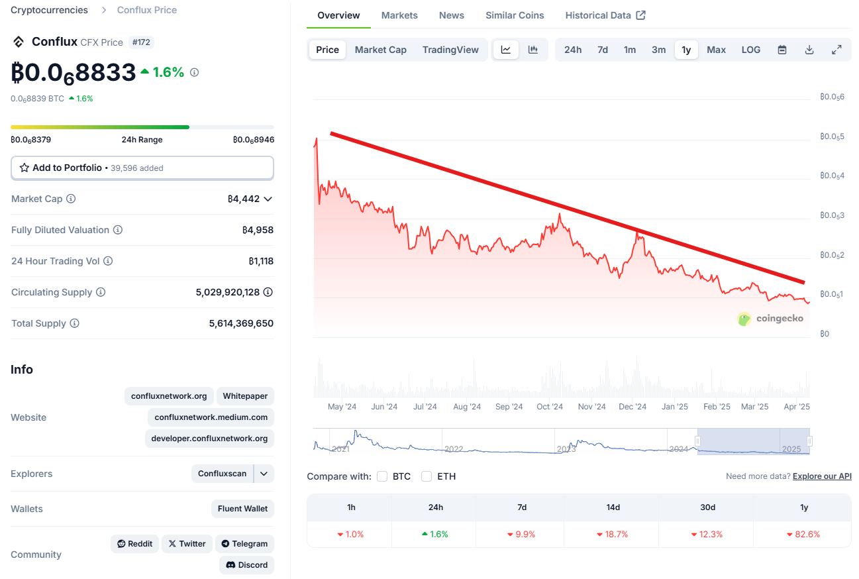The height and width of the screenshot is (579, 859).
Task: Enable ETH comparison checkbox
Action: point(427,476)
